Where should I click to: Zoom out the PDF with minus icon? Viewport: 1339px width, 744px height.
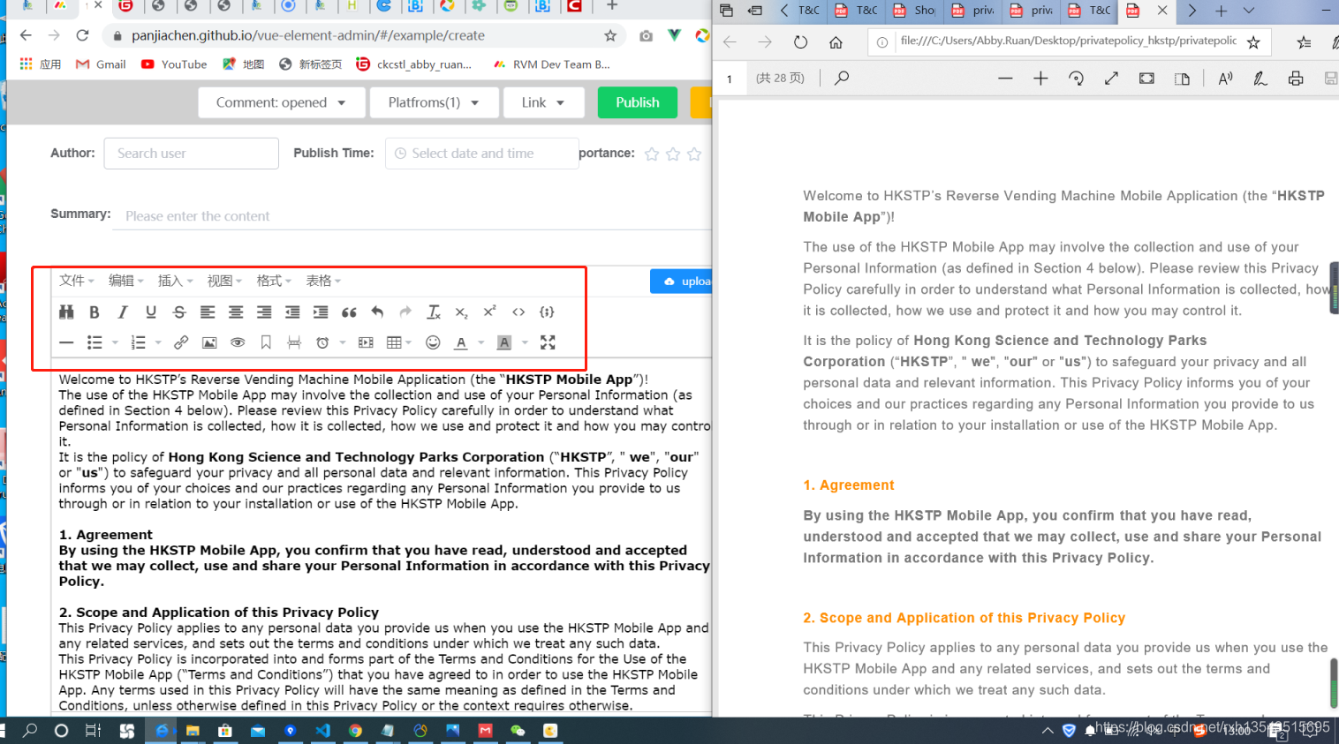tap(1005, 79)
